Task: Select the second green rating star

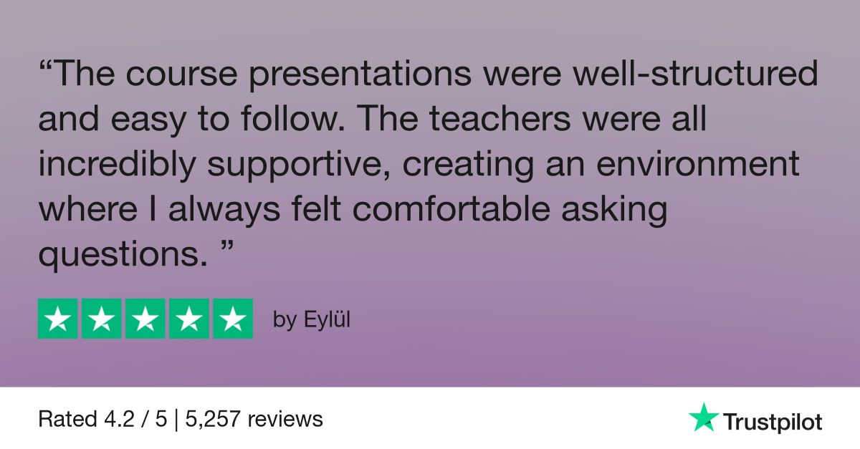Action: pos(102,318)
